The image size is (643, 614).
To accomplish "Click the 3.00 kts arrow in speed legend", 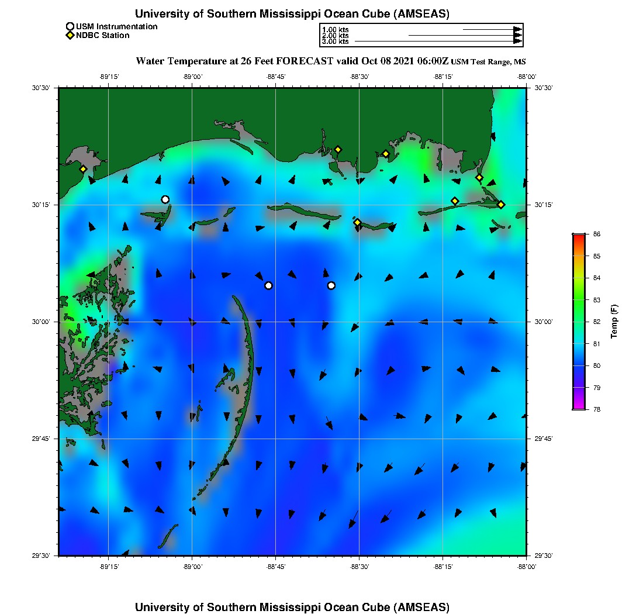I will click(x=438, y=42).
